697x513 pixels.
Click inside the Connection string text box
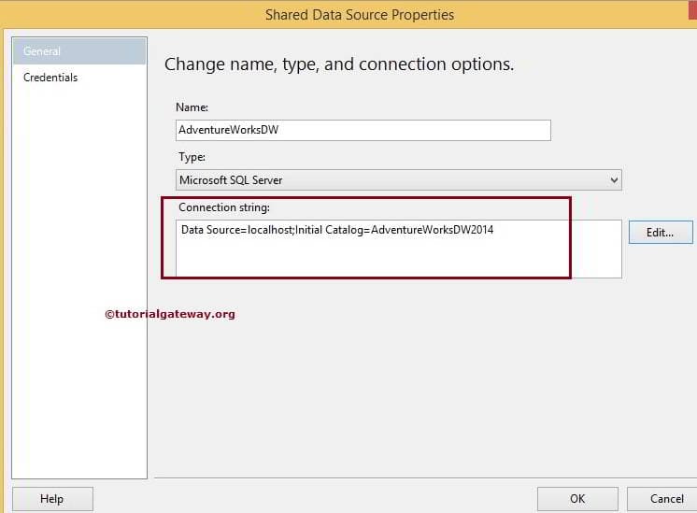pos(399,249)
